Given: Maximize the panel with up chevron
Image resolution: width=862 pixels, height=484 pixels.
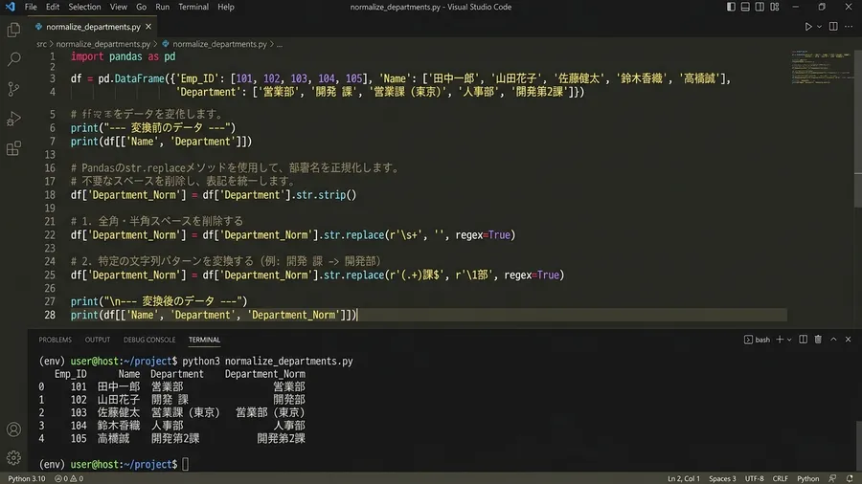Looking at the screenshot, I should tap(833, 340).
